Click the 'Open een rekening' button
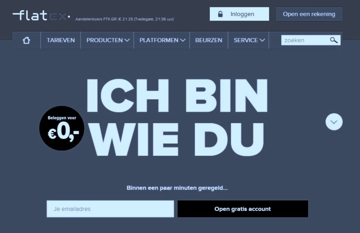 click(309, 14)
